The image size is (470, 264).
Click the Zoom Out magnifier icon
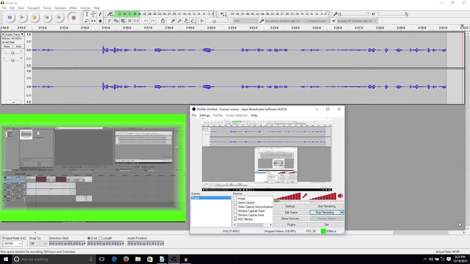click(180, 21)
